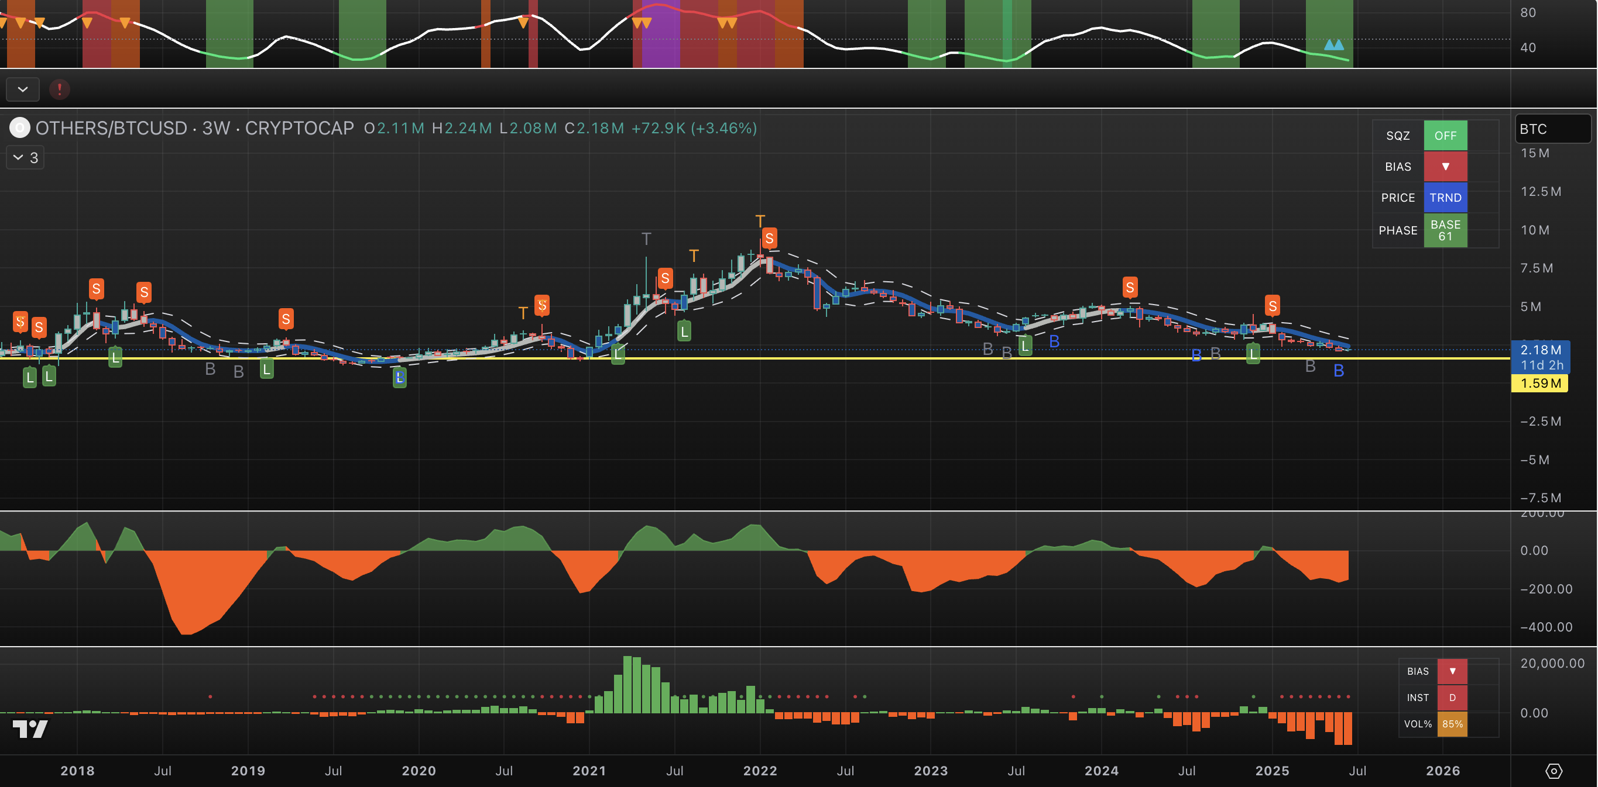Collapse pane using top-left chevron button

click(23, 89)
